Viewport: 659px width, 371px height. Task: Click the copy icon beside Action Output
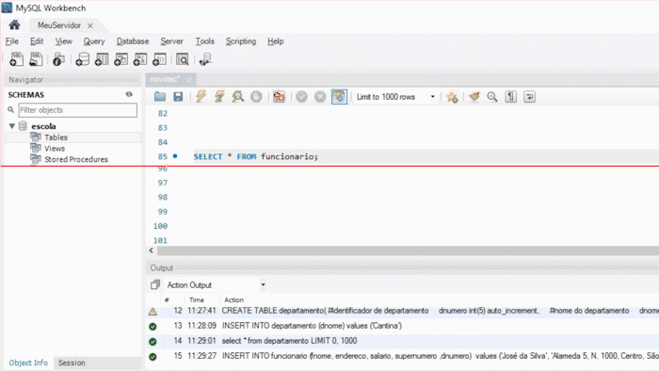pyautogui.click(x=155, y=285)
